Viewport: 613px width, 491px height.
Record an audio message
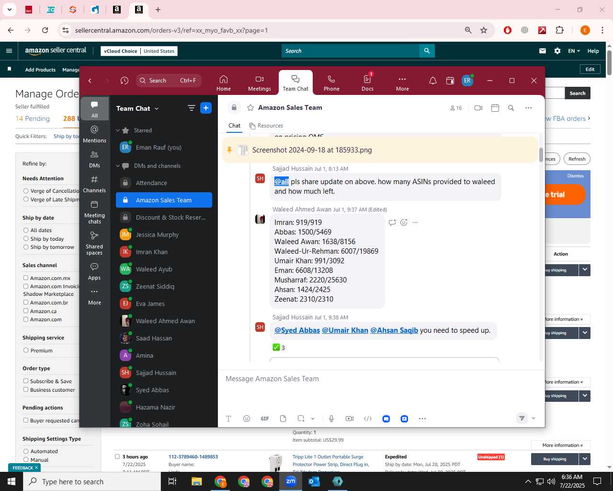tap(331, 419)
